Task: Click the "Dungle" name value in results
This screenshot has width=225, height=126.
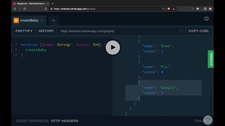Action: [168, 88]
